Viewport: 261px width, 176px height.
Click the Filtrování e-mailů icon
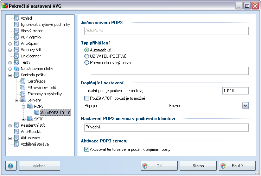(x=23, y=87)
